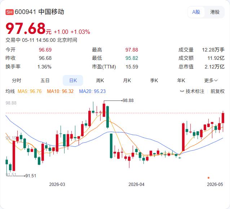Click the 2026-03 date axis label
Screen dimensions: 230x209
coord(57,184)
